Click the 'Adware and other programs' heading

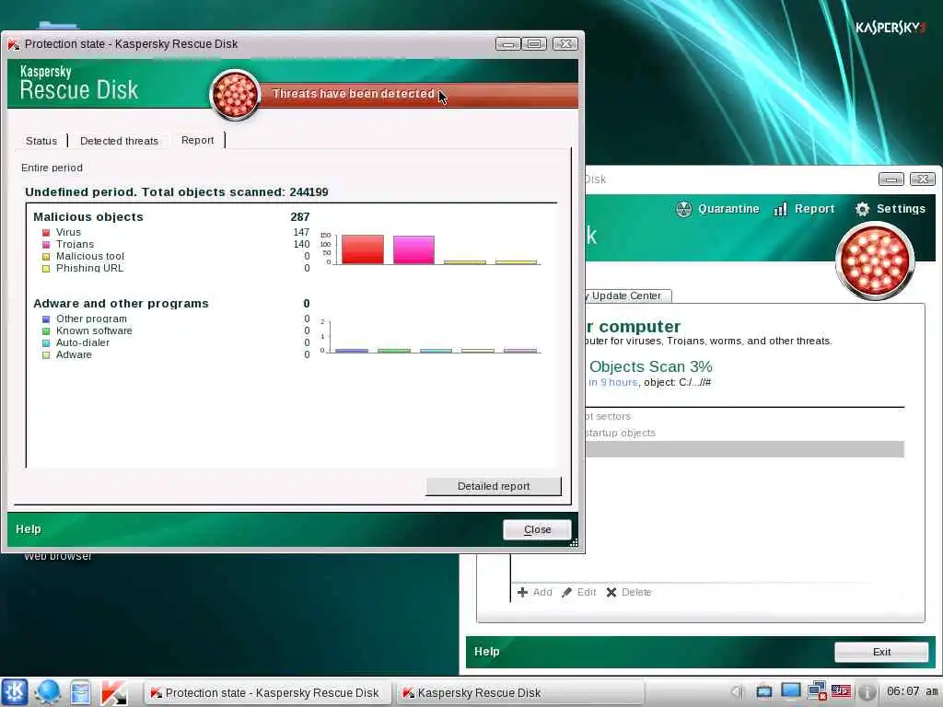click(121, 304)
